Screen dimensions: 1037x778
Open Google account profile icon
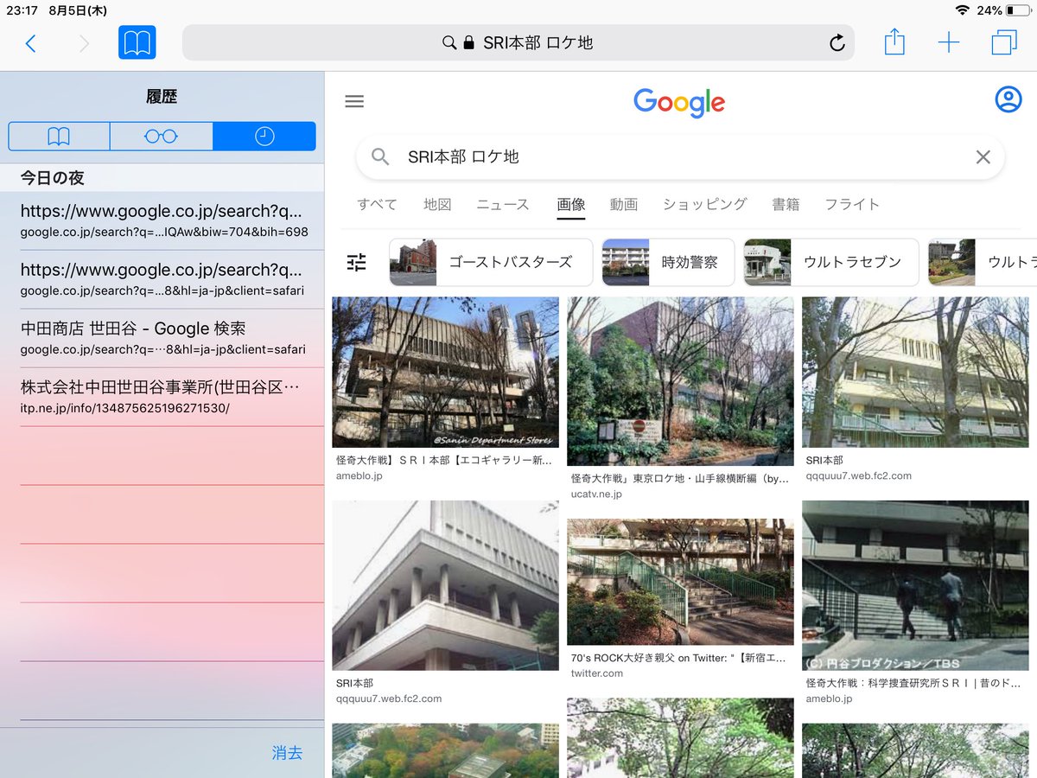pos(1008,99)
